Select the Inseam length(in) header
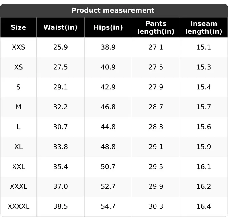228x217 pixels. point(204,27)
